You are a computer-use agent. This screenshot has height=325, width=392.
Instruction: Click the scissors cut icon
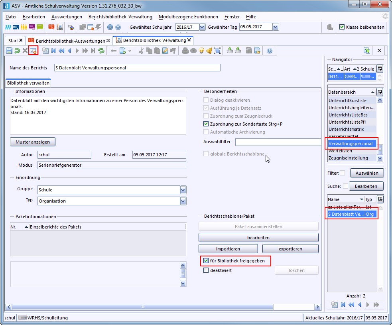(140, 51)
